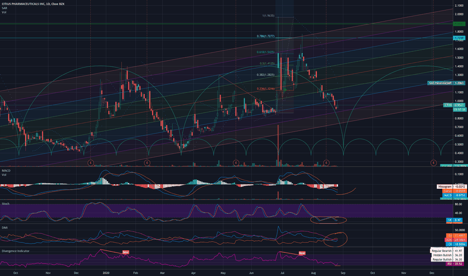Click the May label on the time axis
This screenshot has height=276, width=468.
click(223, 272)
